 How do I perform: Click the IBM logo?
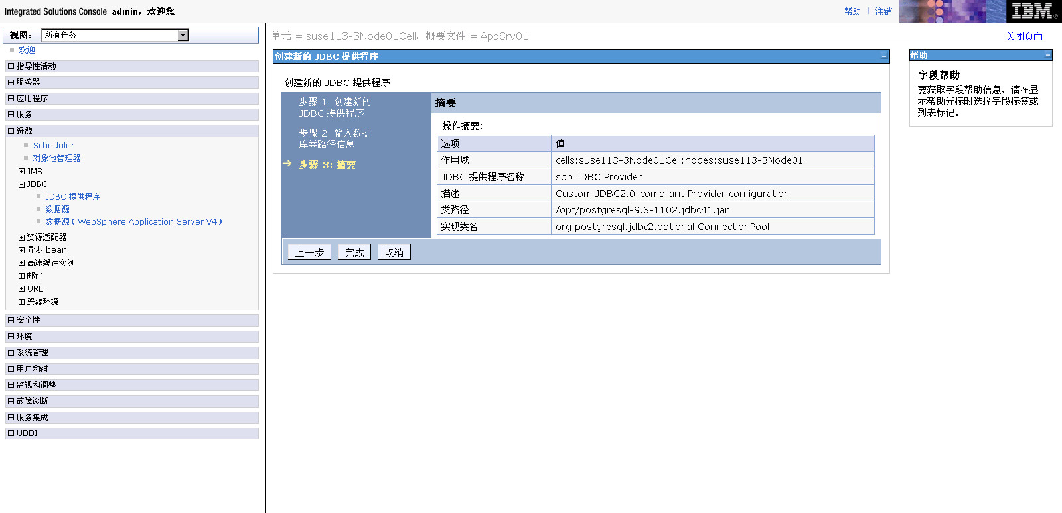(1033, 11)
